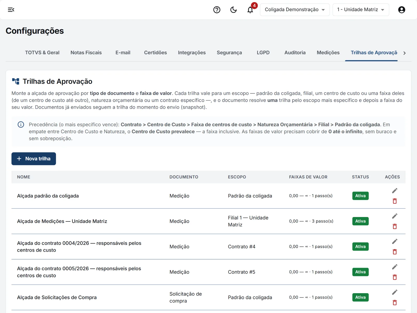417x313 pixels.
Task: Select Trilhas de Aprovação tab
Action: click(x=371, y=53)
